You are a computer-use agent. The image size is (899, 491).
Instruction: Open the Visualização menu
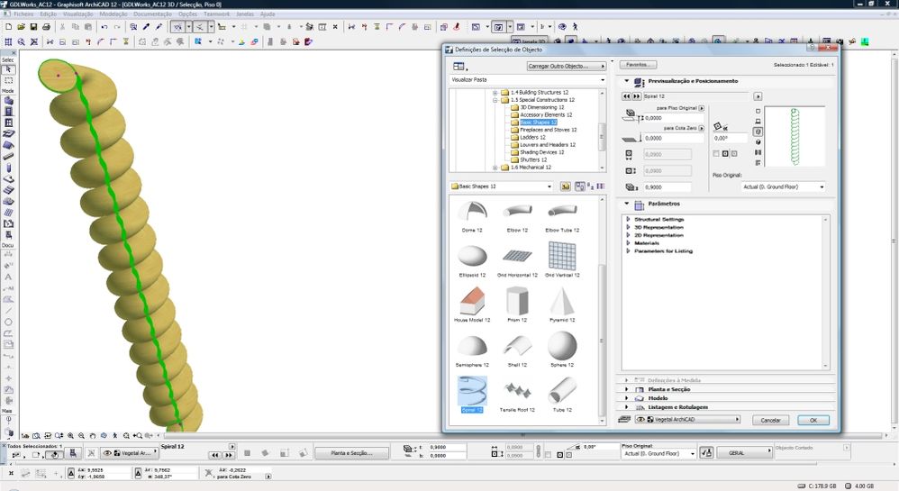tap(78, 14)
